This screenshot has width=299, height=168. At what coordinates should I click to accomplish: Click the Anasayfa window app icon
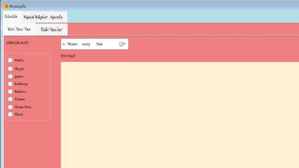pos(6,6)
